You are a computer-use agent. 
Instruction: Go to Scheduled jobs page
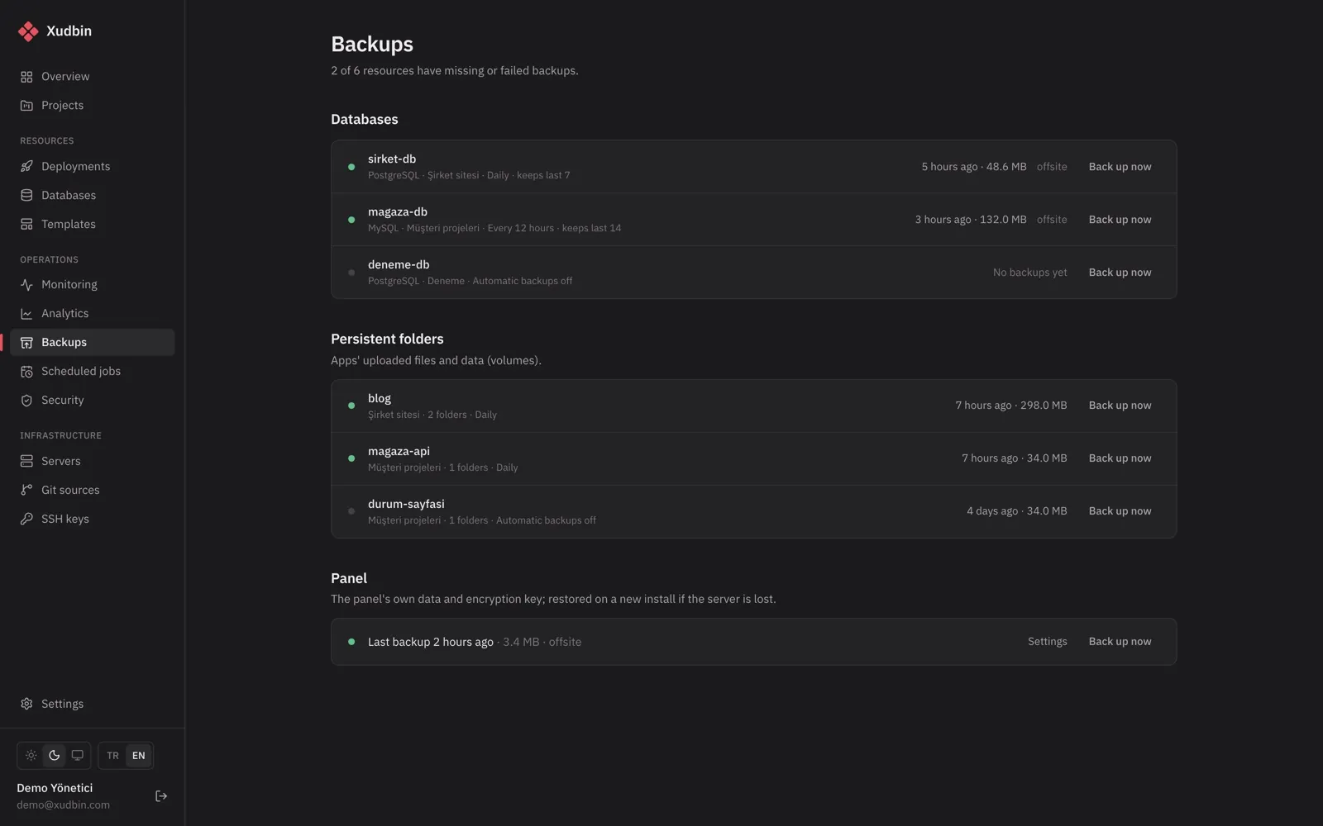[x=81, y=372]
